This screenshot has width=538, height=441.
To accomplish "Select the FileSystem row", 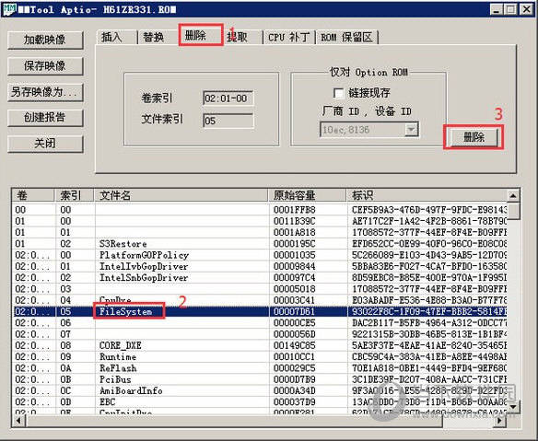I will coord(260,312).
